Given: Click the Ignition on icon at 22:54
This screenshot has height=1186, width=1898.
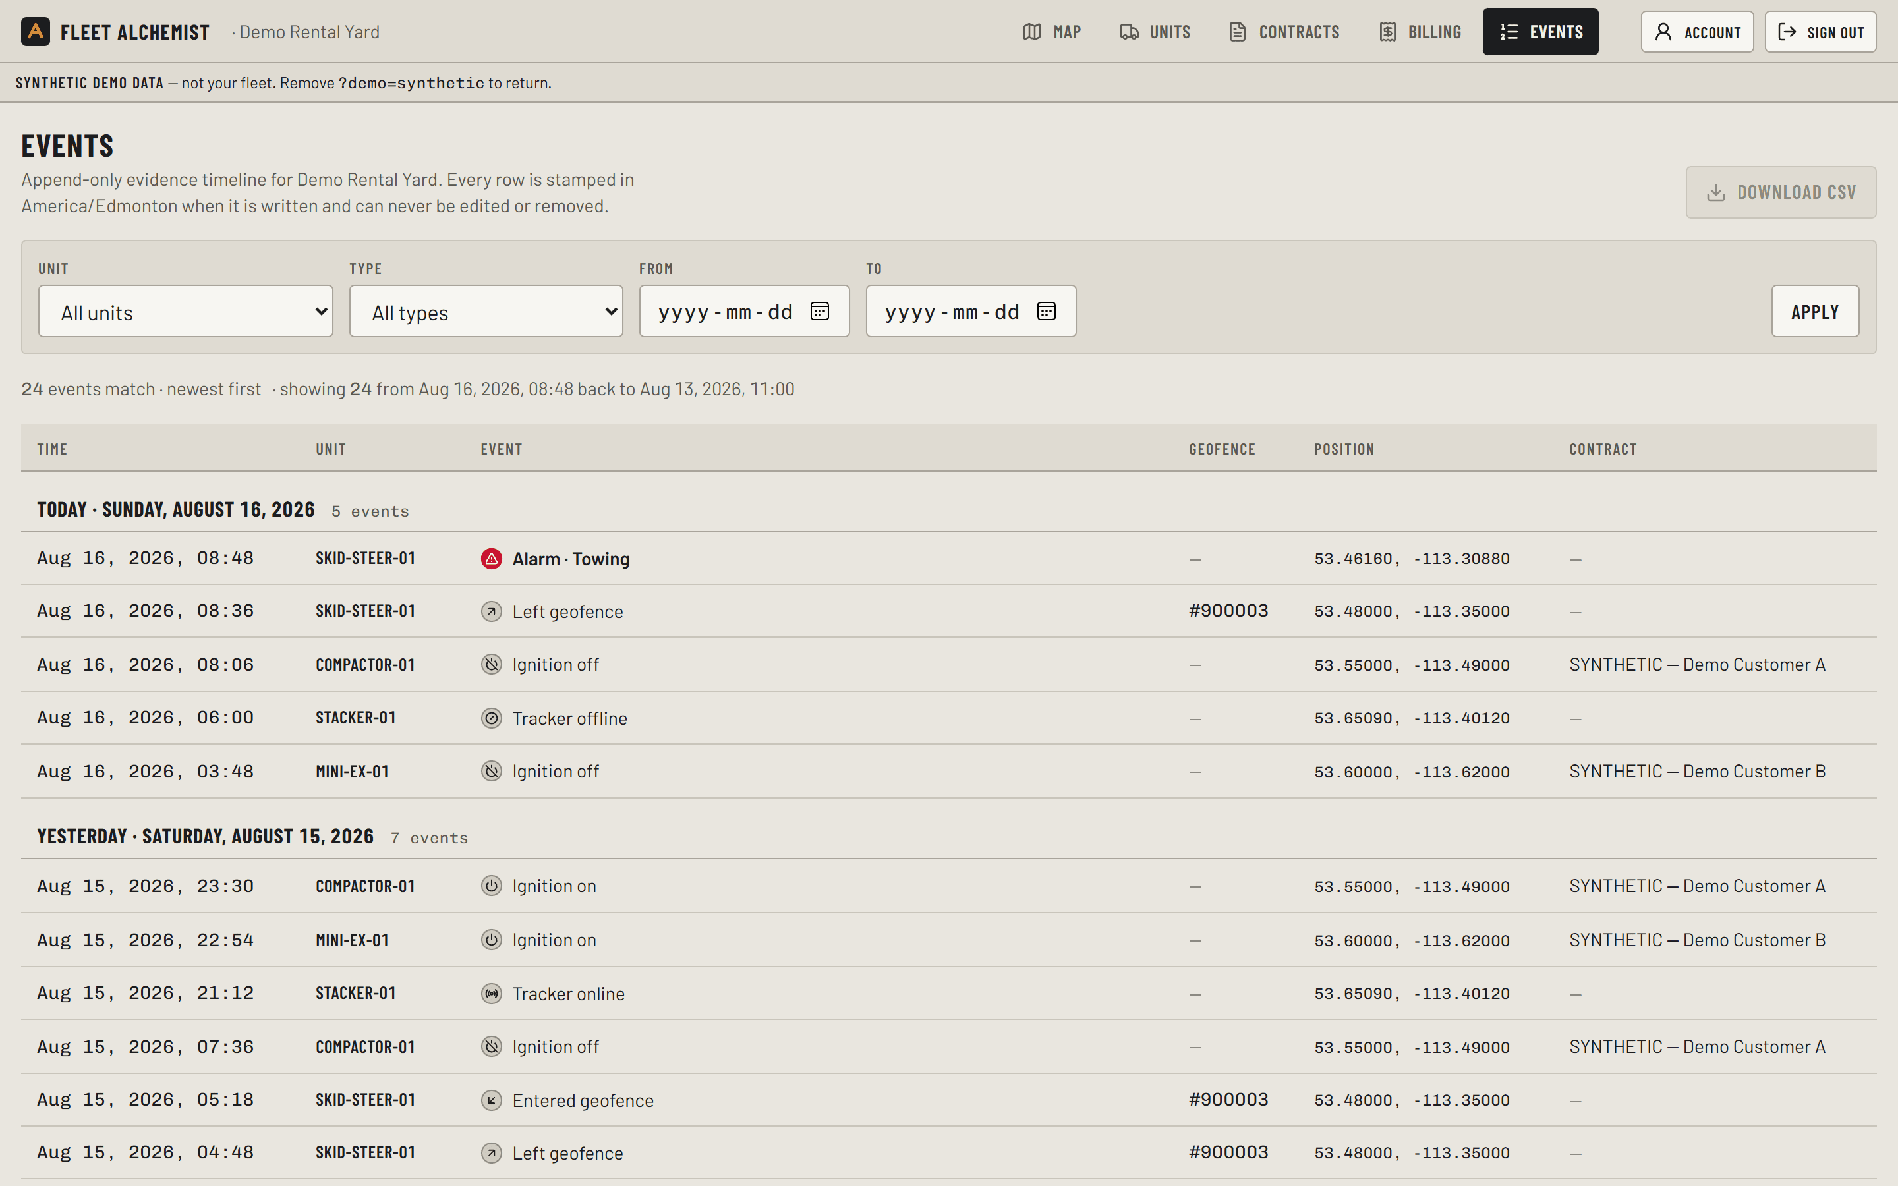Looking at the screenshot, I should [491, 940].
